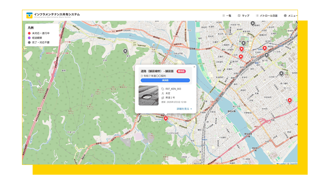The image size is (330, 185).
Task: Click the grey marker near 産女
Action: [x=125, y=51]
